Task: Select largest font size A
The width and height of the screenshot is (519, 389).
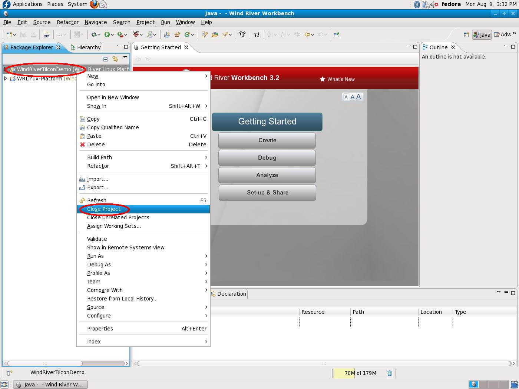Action: click(x=358, y=97)
